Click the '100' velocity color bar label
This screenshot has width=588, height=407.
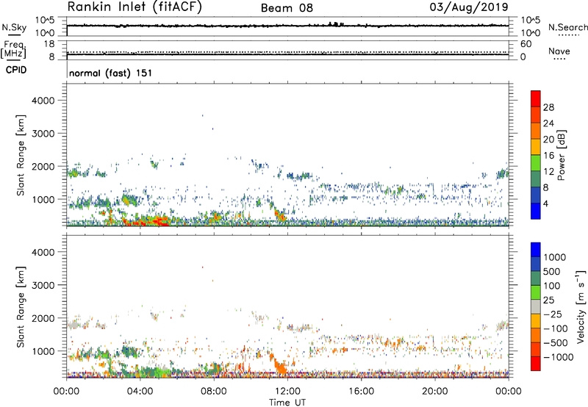[552, 286]
